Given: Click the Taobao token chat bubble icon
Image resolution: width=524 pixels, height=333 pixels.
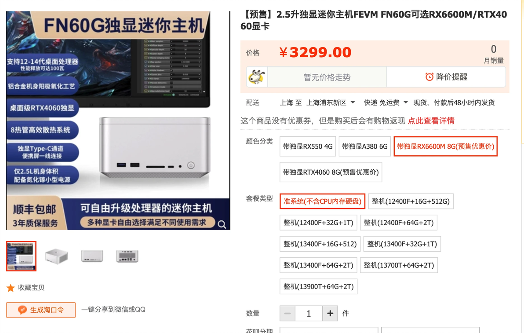Looking at the screenshot, I should pos(22,310).
